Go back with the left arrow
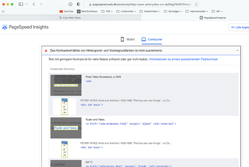This screenshot has width=249, height=167. coord(34,4)
